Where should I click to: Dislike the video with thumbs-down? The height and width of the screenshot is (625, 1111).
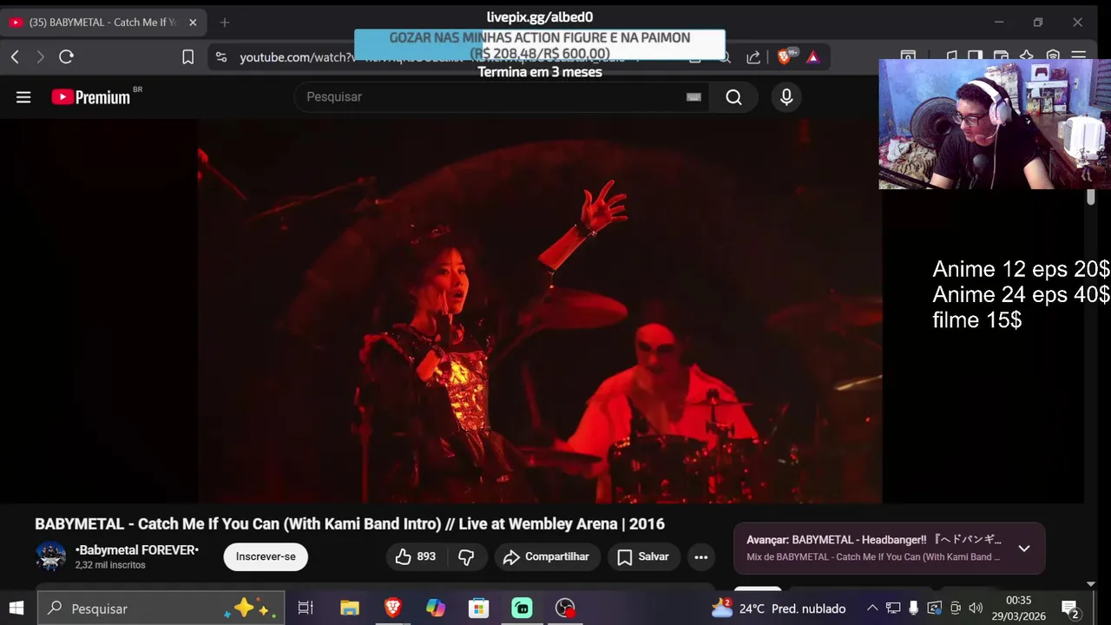click(x=466, y=556)
